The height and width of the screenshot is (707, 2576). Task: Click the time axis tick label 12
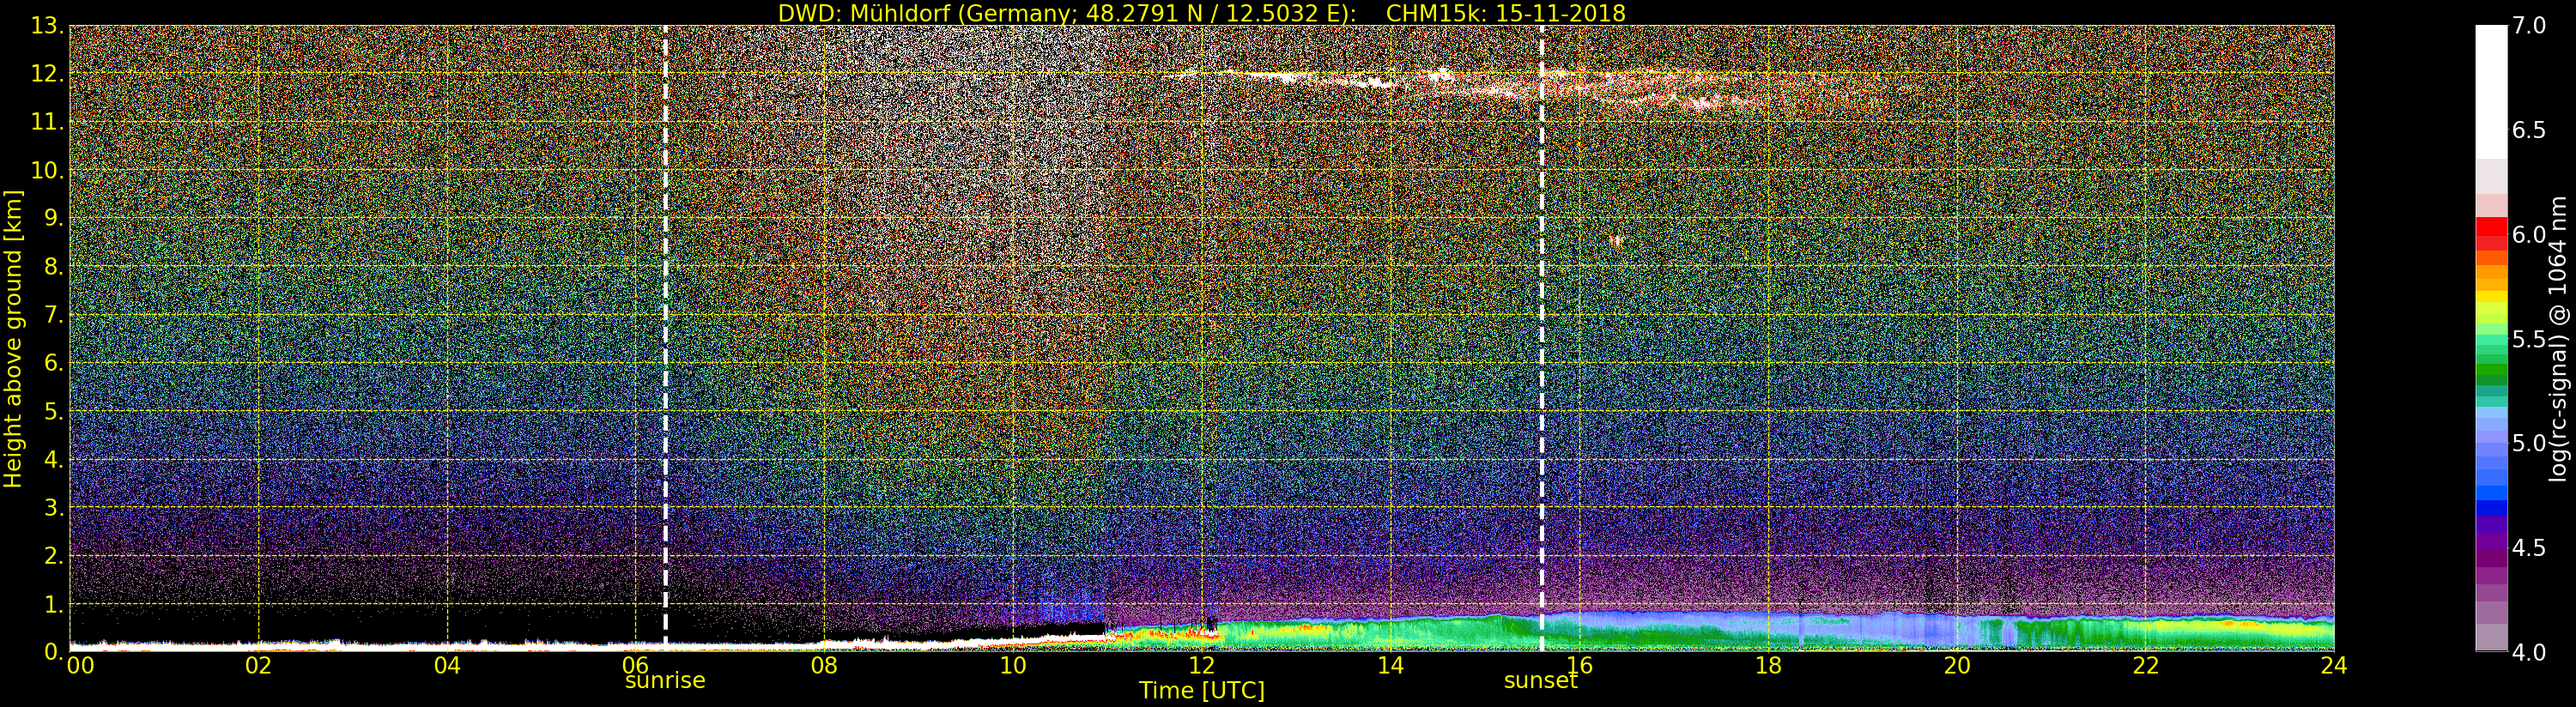[1202, 665]
